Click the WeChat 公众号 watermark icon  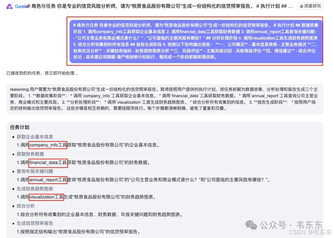pyautogui.click(x=251, y=225)
